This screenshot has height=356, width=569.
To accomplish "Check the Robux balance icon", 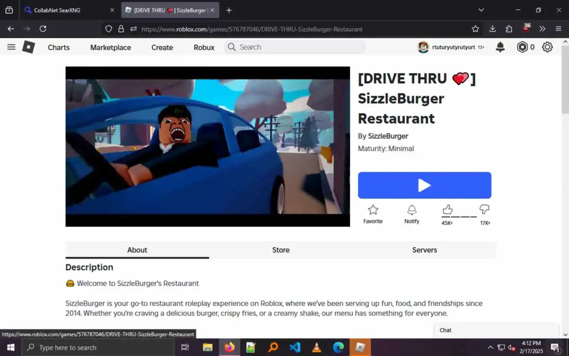I will 522,47.
